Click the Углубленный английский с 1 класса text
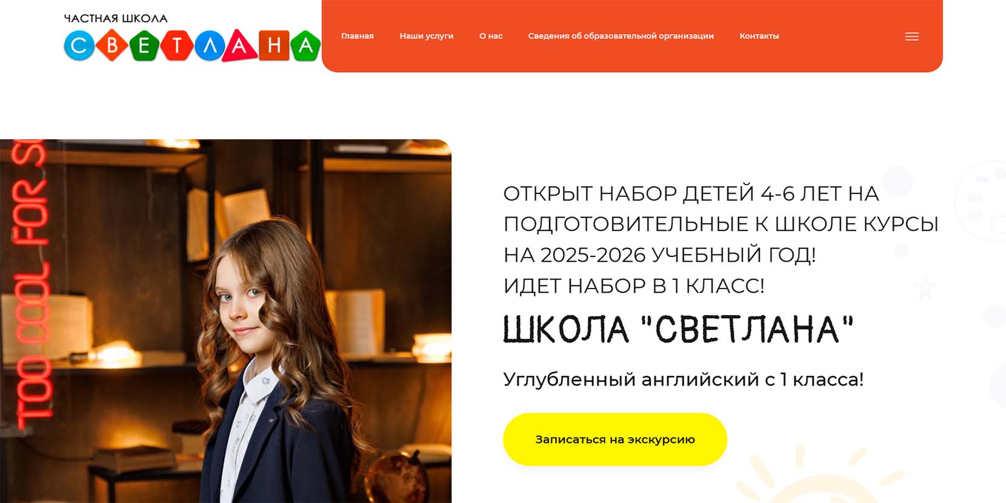The width and height of the screenshot is (1006, 503). point(683,379)
